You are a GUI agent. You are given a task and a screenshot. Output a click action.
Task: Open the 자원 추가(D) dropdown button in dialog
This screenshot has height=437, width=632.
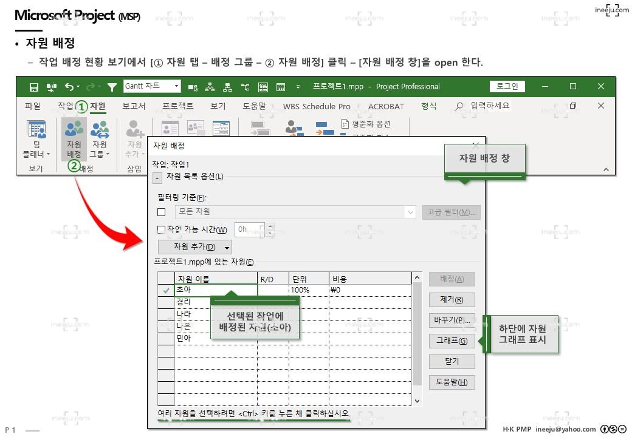pyautogui.click(x=195, y=246)
